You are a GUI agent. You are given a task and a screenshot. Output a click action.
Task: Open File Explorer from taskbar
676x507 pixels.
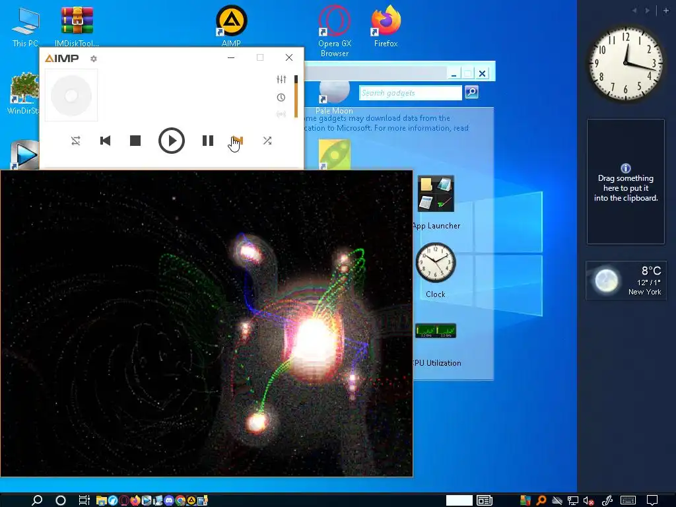(101, 500)
